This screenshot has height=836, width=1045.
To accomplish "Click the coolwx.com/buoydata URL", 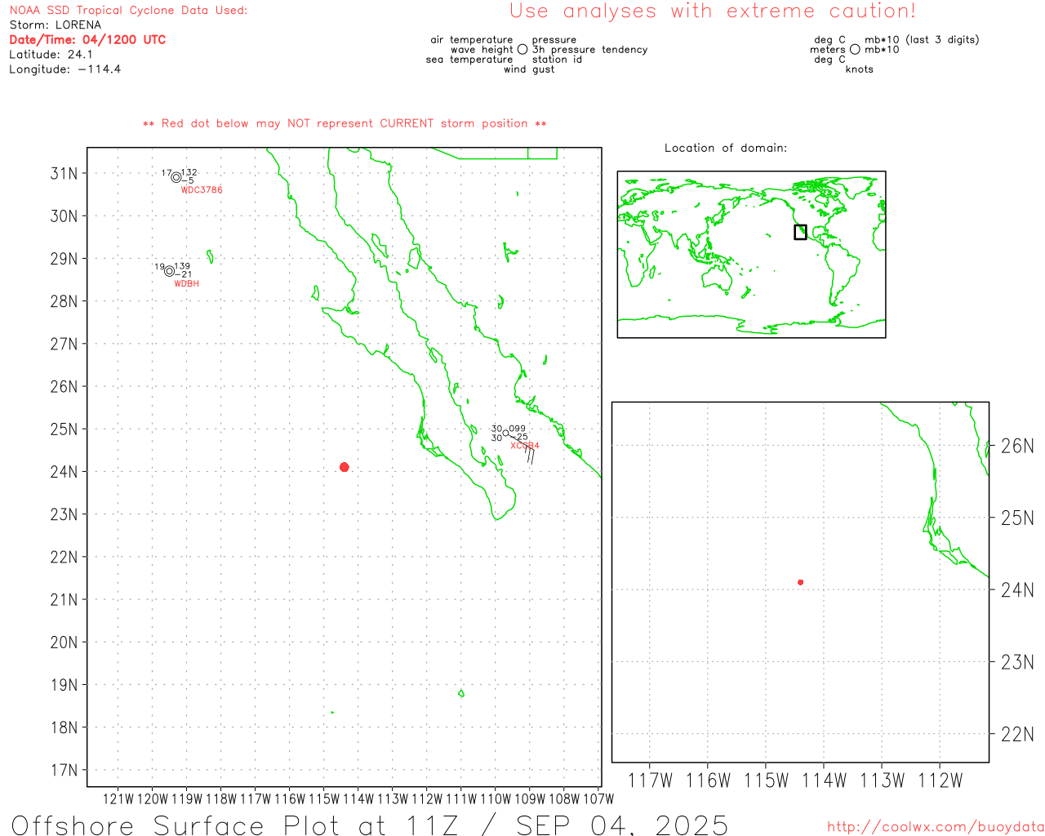I will pyautogui.click(x=936, y=827).
